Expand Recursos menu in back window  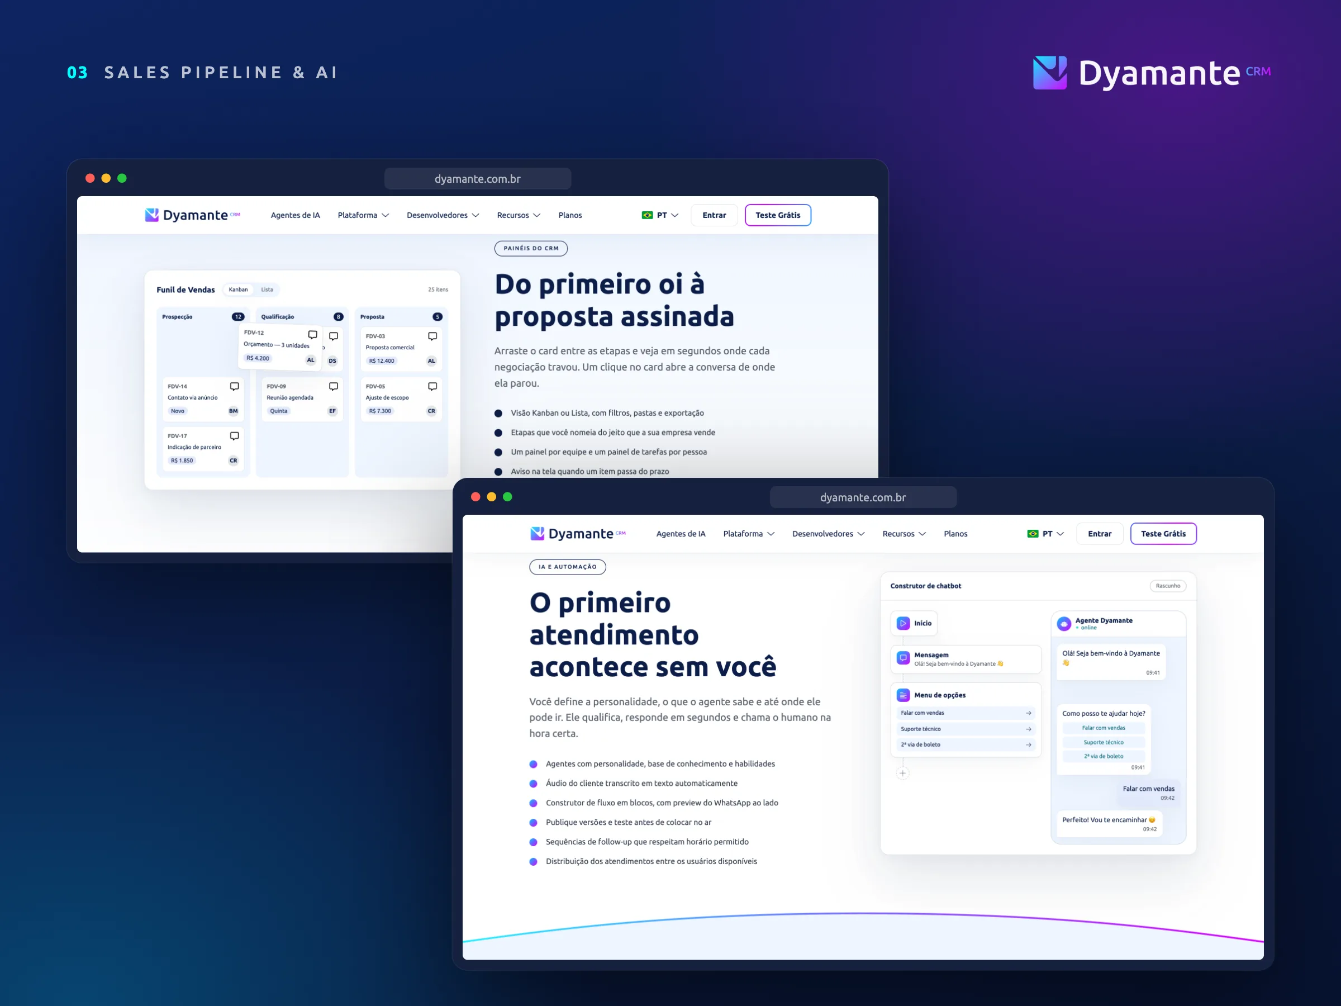point(519,215)
